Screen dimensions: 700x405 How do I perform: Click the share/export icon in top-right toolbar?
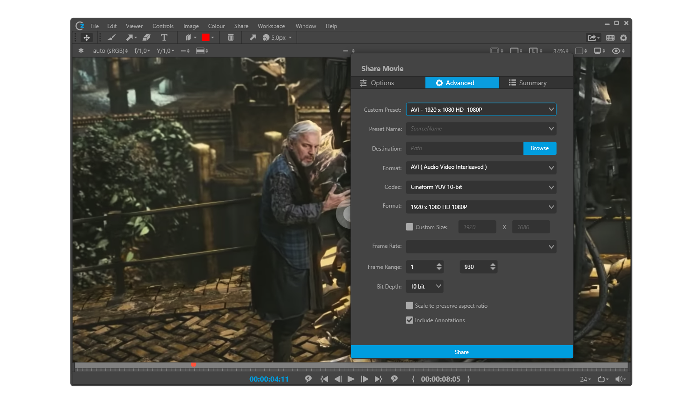[x=593, y=38]
